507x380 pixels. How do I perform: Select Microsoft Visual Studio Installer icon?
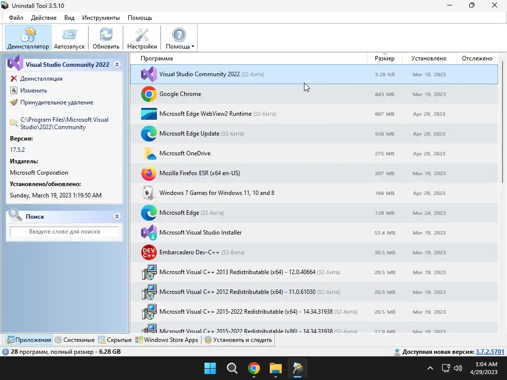point(149,233)
